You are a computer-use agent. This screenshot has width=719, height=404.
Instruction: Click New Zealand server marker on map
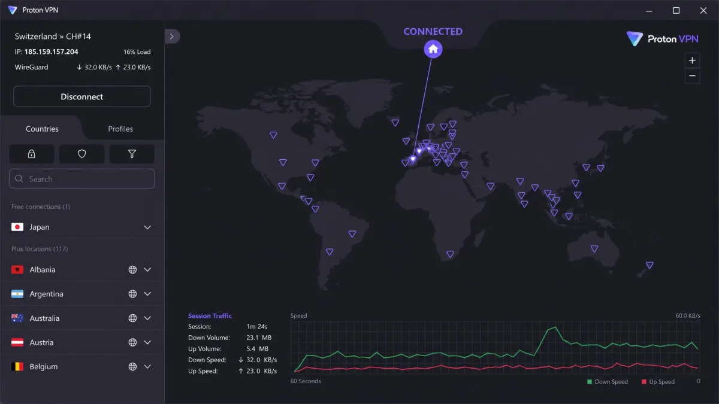pyautogui.click(x=649, y=265)
